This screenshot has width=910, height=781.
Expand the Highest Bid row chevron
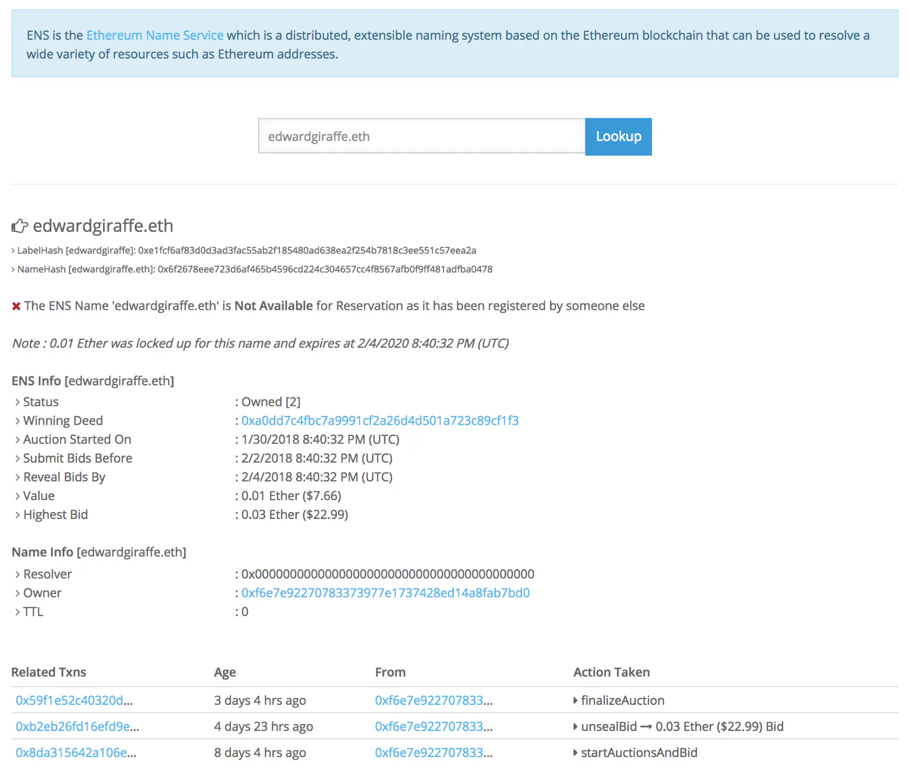pos(17,514)
